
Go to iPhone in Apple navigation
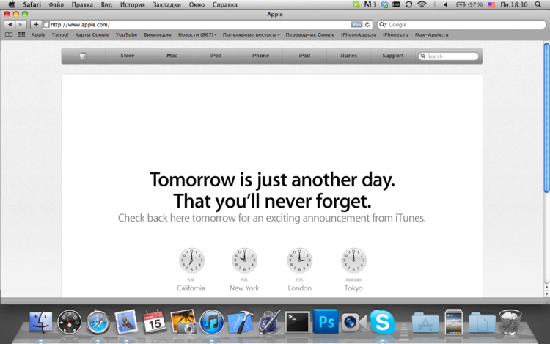[260, 56]
